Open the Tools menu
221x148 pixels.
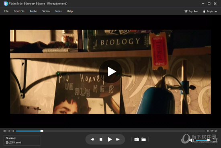coord(58,11)
